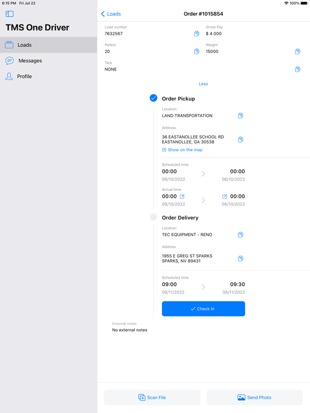The image size is (310, 413).
Task: Click the chevron between delivery scheduled times
Action: 203,287
